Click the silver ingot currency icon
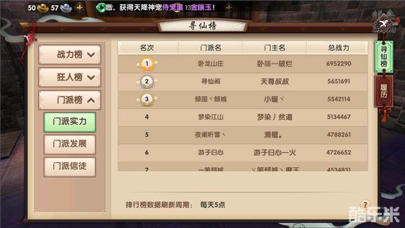Screen dimensions: 405x228 coord(66,8)
